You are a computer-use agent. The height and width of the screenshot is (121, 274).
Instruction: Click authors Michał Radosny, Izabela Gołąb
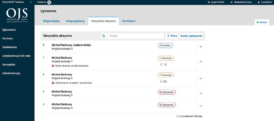coord(71,45)
